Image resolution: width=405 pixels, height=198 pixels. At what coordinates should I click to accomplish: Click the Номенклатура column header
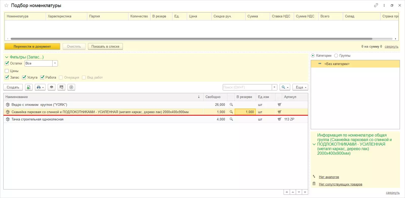coord(25,16)
